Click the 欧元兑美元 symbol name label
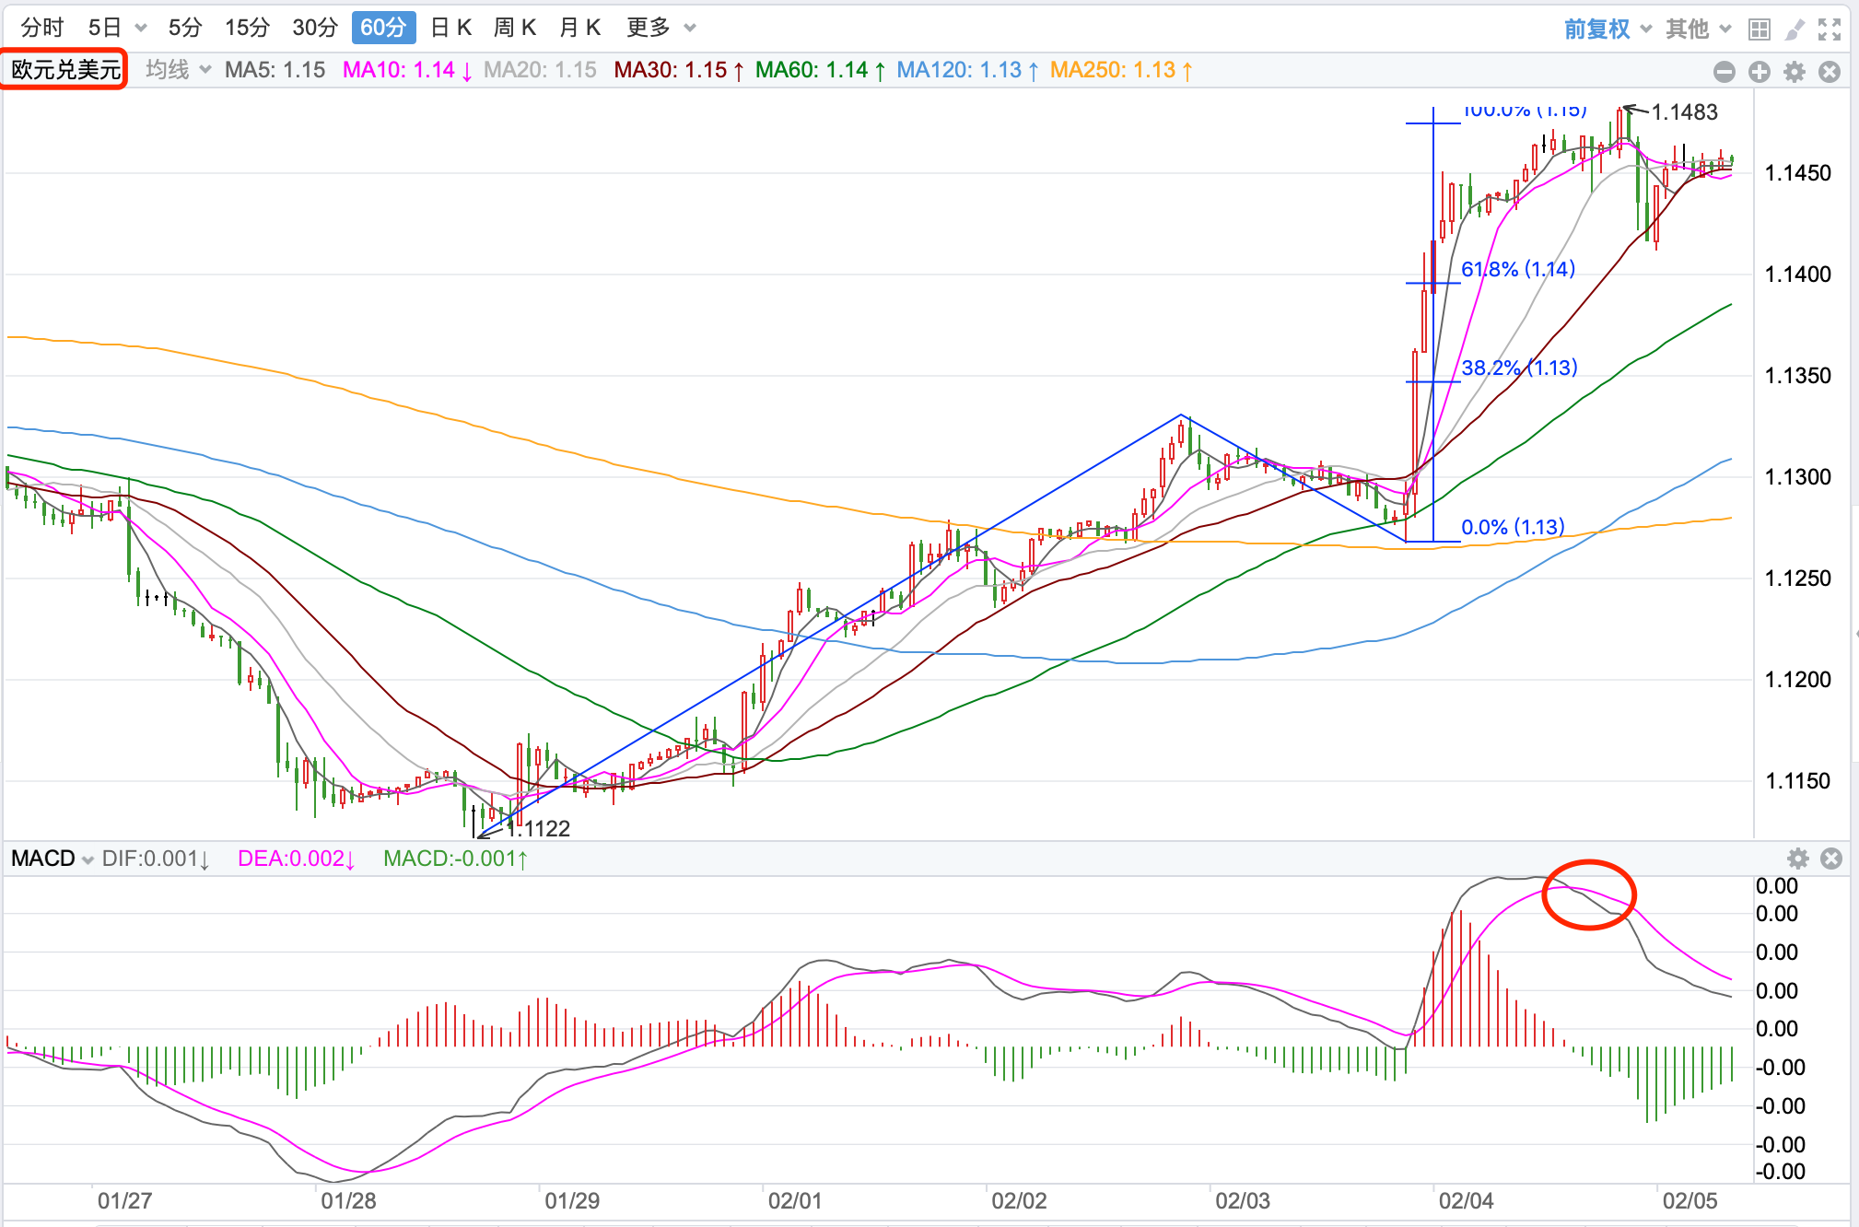1859x1227 pixels. 65,70
